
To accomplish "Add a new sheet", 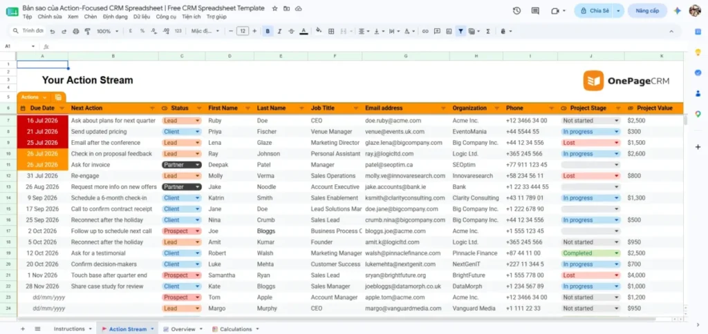I will (x=23, y=329).
